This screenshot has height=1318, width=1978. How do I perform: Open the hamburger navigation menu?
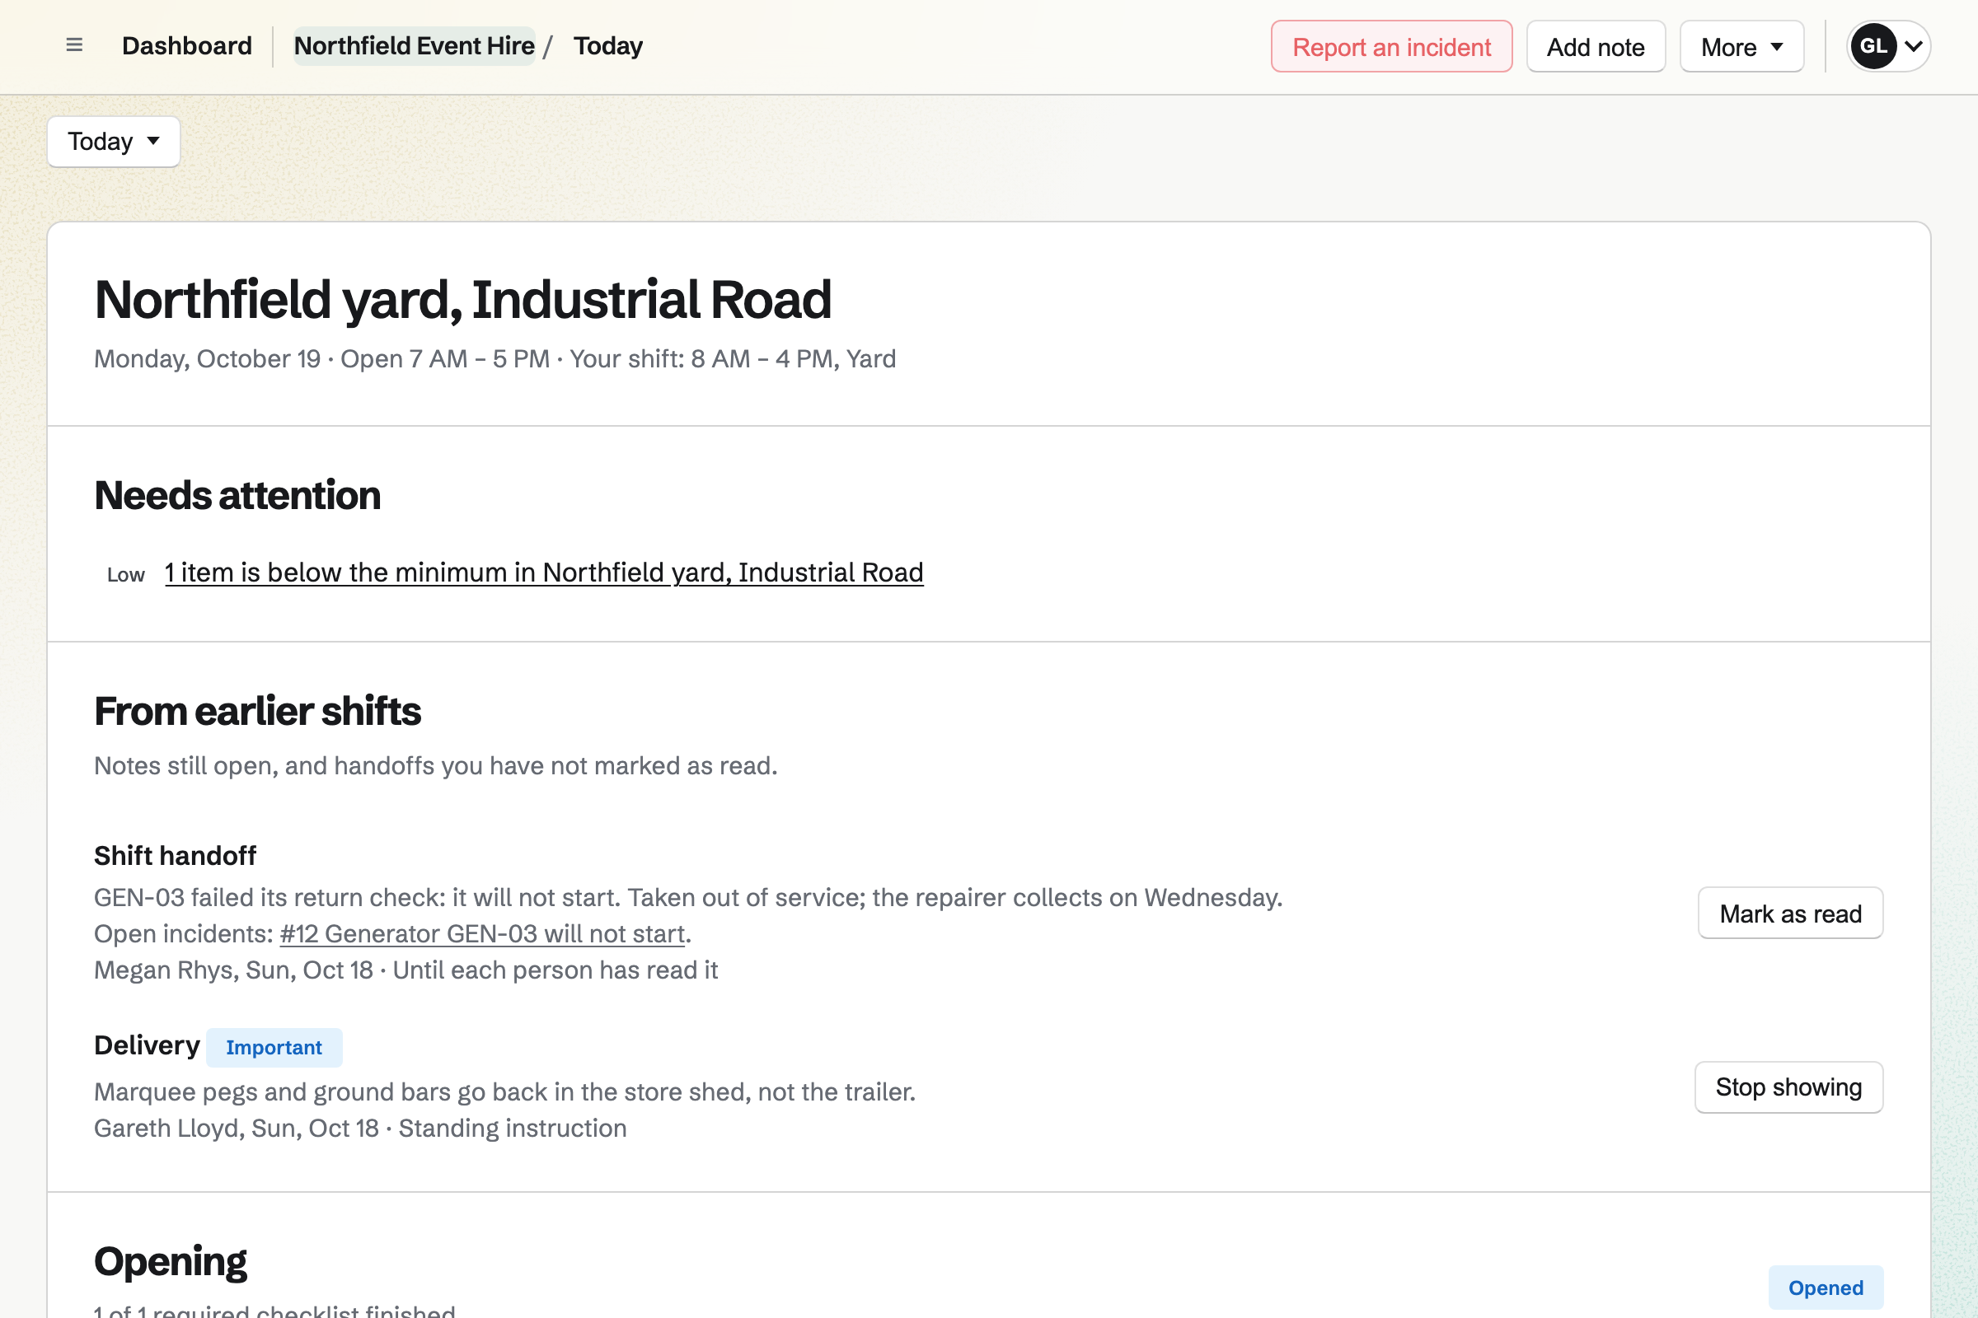74,45
